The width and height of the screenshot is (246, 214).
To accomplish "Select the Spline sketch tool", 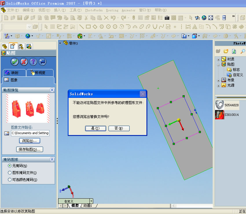I will point(161,27).
